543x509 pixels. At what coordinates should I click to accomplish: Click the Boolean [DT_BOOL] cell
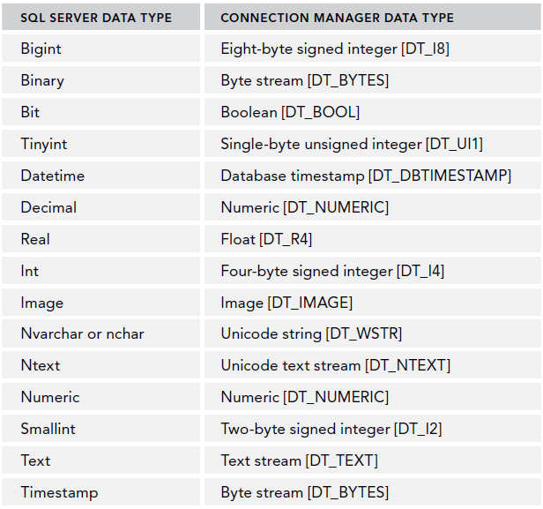(290, 112)
